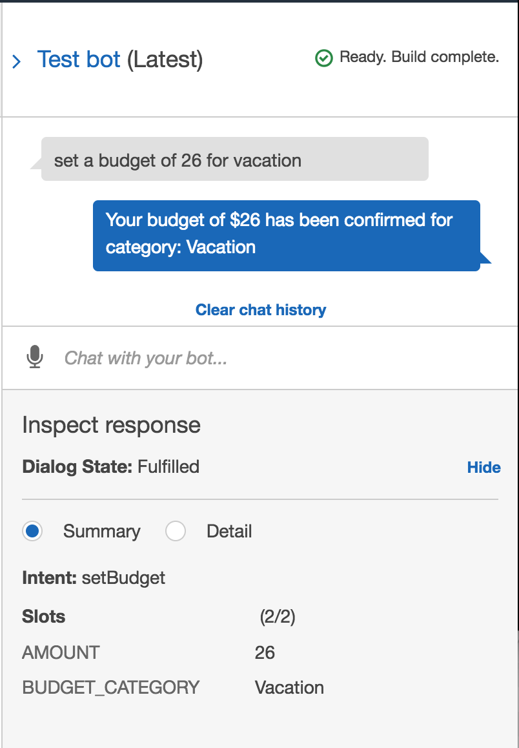Click the BUDGET_CATEGORY slot name
This screenshot has height=748, width=519.
tap(110, 687)
